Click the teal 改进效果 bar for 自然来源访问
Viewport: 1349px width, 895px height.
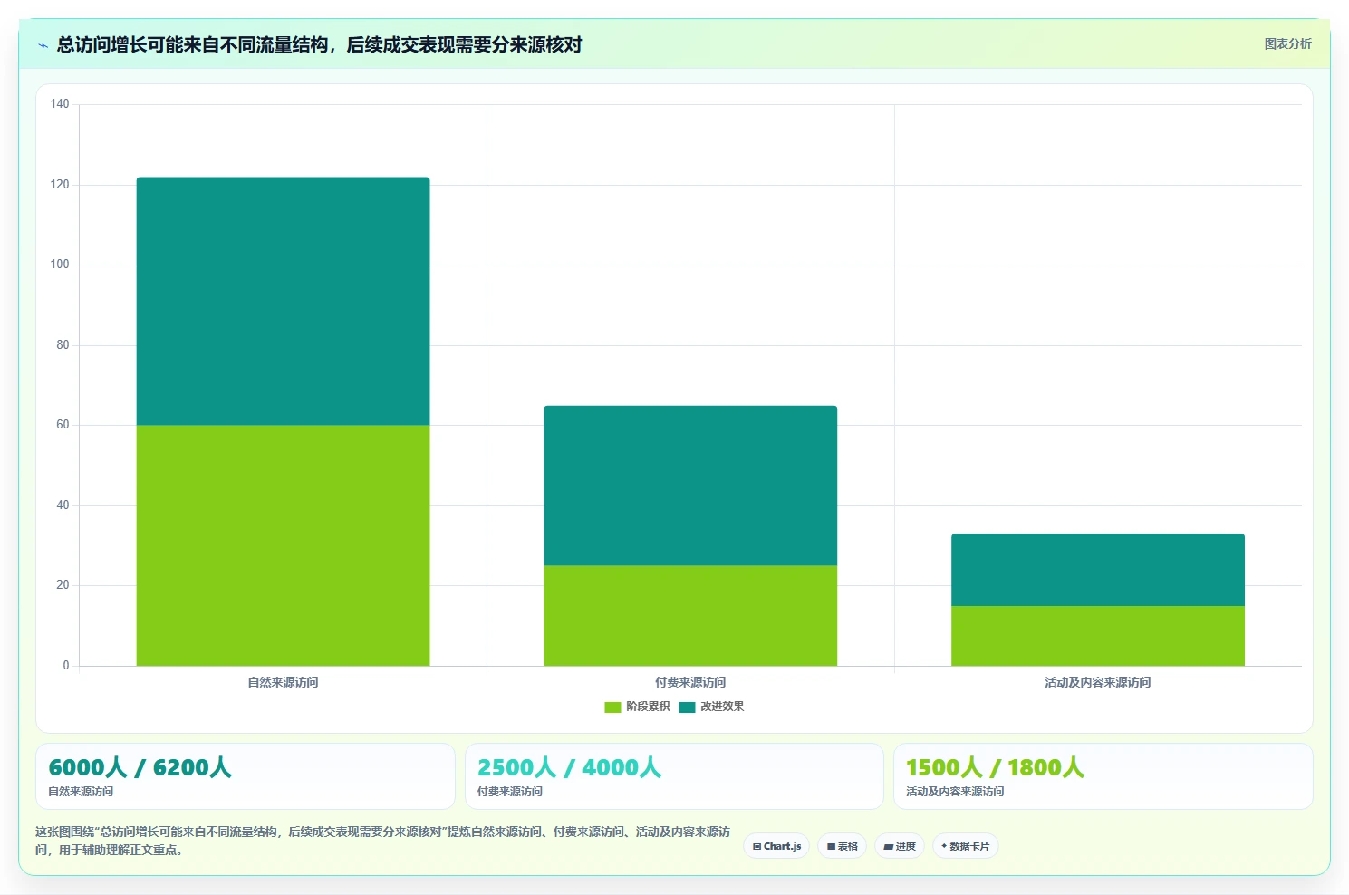283,302
